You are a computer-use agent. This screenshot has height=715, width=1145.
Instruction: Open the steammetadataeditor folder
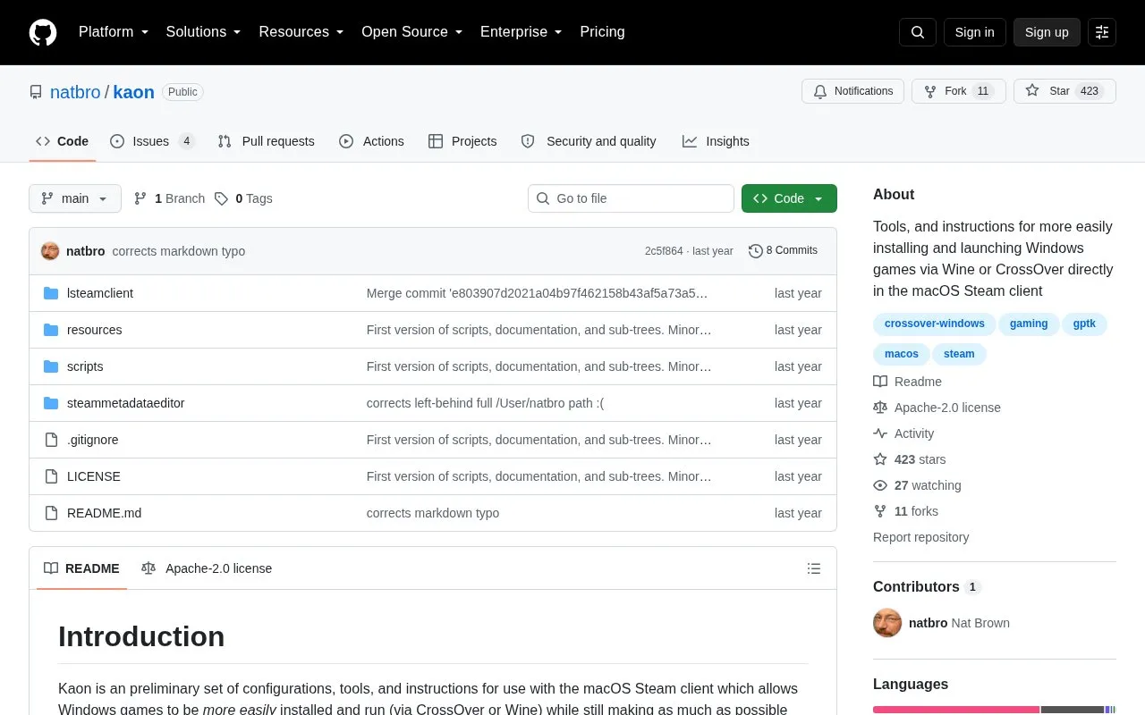125,403
